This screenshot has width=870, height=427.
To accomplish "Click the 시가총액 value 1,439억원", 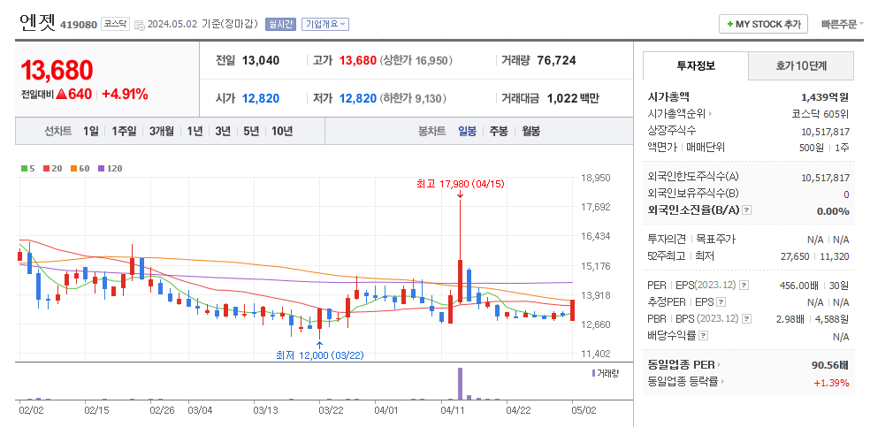I will [825, 97].
